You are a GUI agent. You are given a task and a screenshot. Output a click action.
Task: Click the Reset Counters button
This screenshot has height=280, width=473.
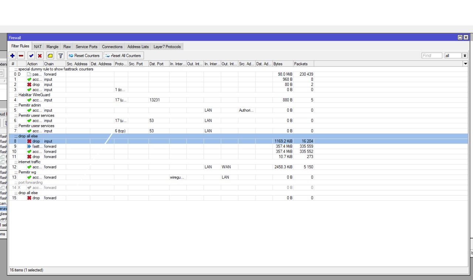[84, 56]
